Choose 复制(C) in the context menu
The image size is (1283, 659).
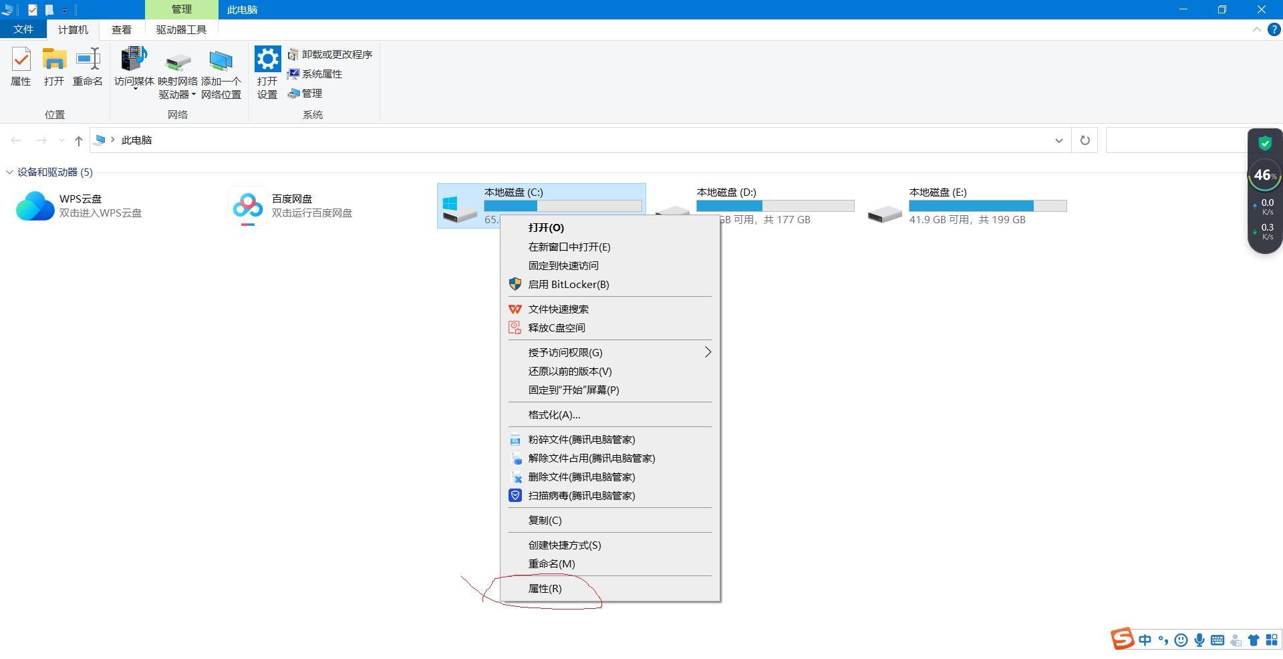(610, 520)
